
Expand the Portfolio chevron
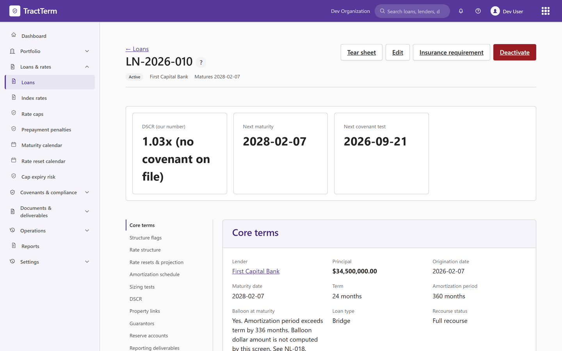tap(87, 51)
